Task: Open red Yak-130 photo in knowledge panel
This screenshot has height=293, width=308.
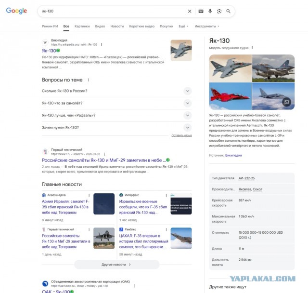Action: (231, 96)
